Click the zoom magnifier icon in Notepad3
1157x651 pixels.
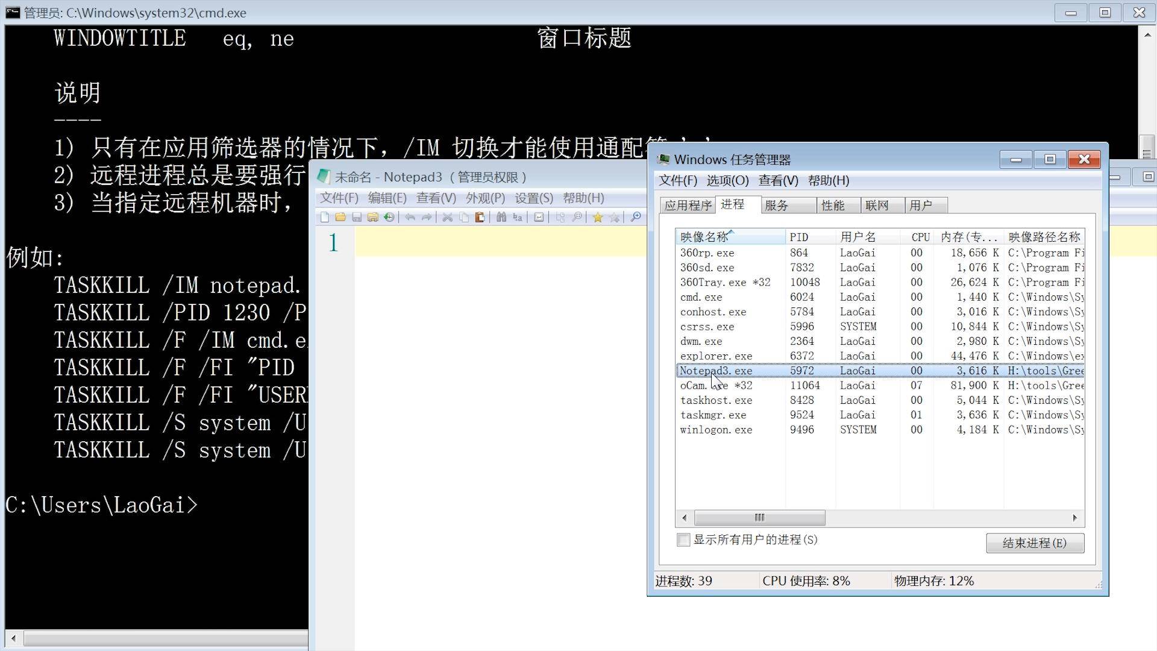point(636,217)
